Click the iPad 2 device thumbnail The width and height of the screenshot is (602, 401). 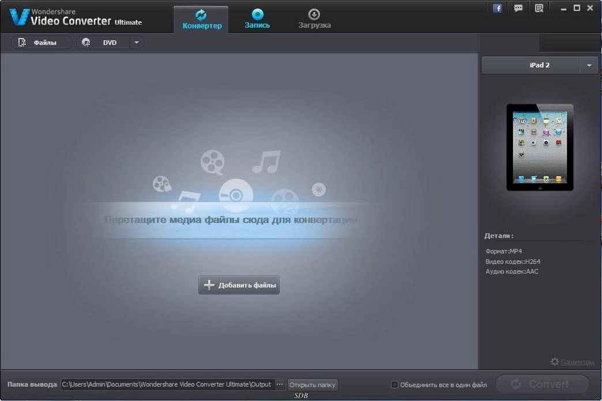tap(540, 147)
